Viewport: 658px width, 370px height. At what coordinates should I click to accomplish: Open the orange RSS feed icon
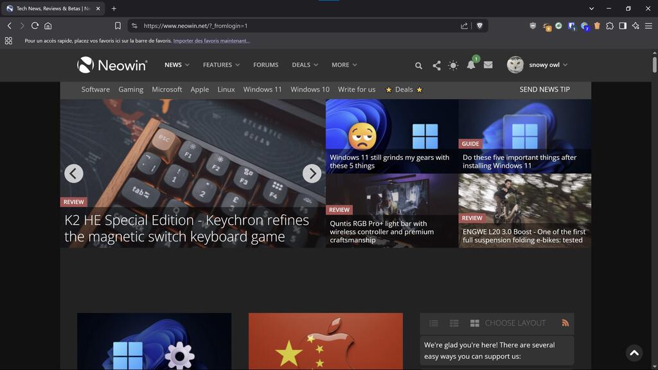[565, 322]
